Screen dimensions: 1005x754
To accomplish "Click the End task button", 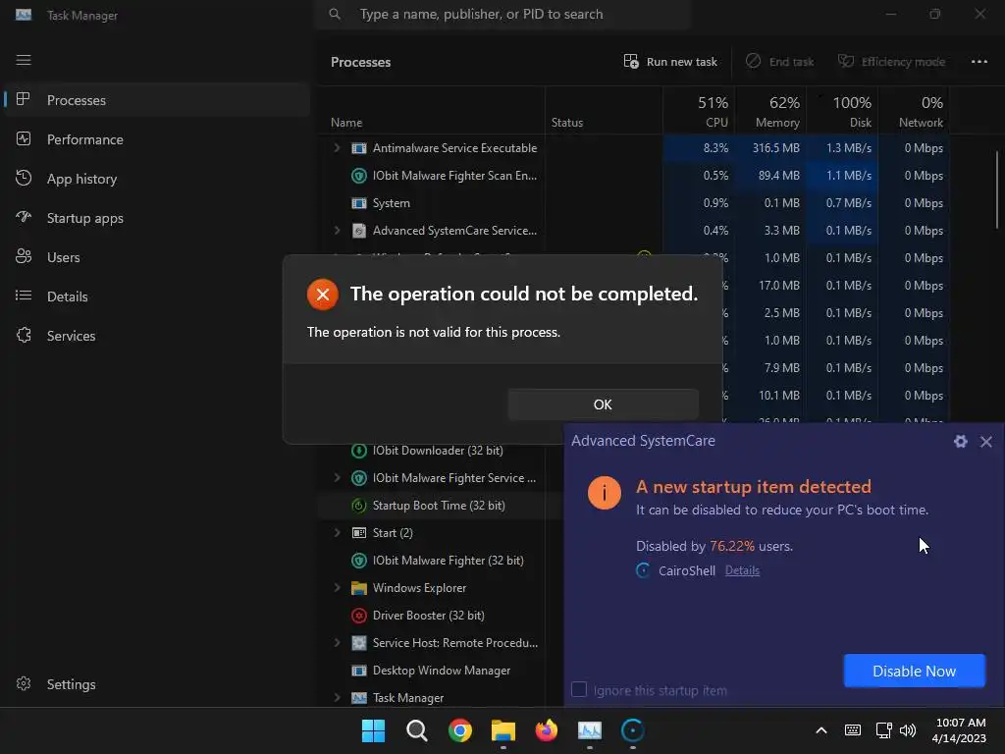I will coord(779,62).
